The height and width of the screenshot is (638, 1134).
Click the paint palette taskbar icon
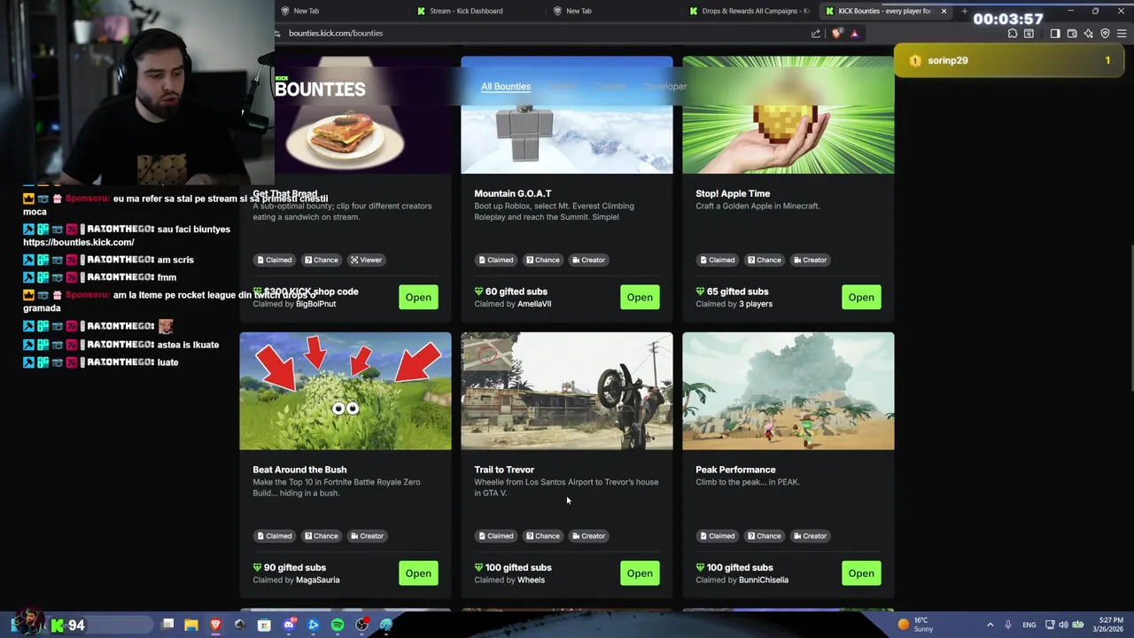tap(386, 625)
